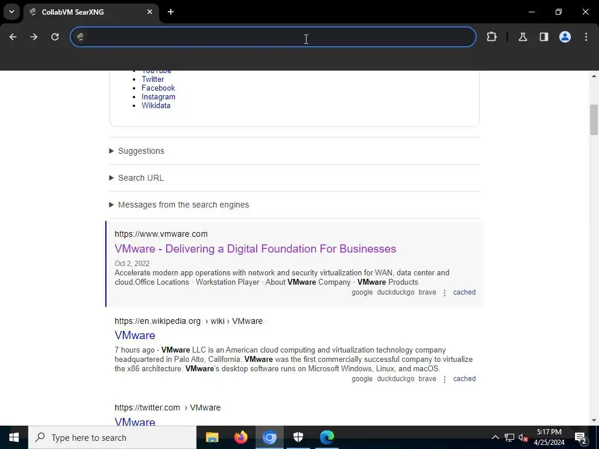Screen dimensions: 599x449
Task: Click the twitter.com VMware result URL
Action: (168, 407)
